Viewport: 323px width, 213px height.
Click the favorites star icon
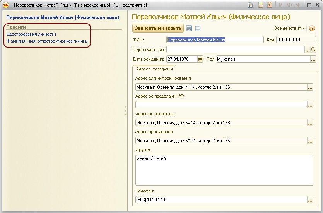click(x=251, y=5)
